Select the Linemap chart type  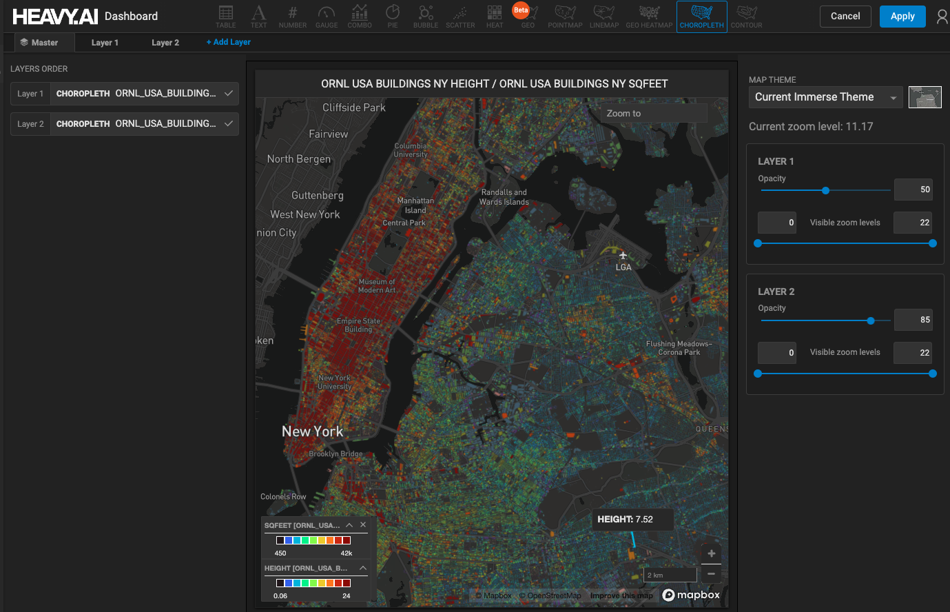pyautogui.click(x=604, y=17)
